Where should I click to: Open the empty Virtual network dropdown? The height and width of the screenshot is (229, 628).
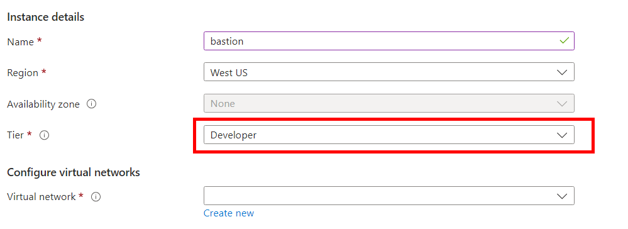389,196
